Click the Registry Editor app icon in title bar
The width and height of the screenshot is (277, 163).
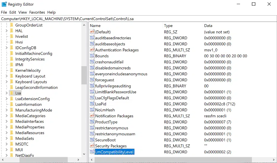point(4,4)
